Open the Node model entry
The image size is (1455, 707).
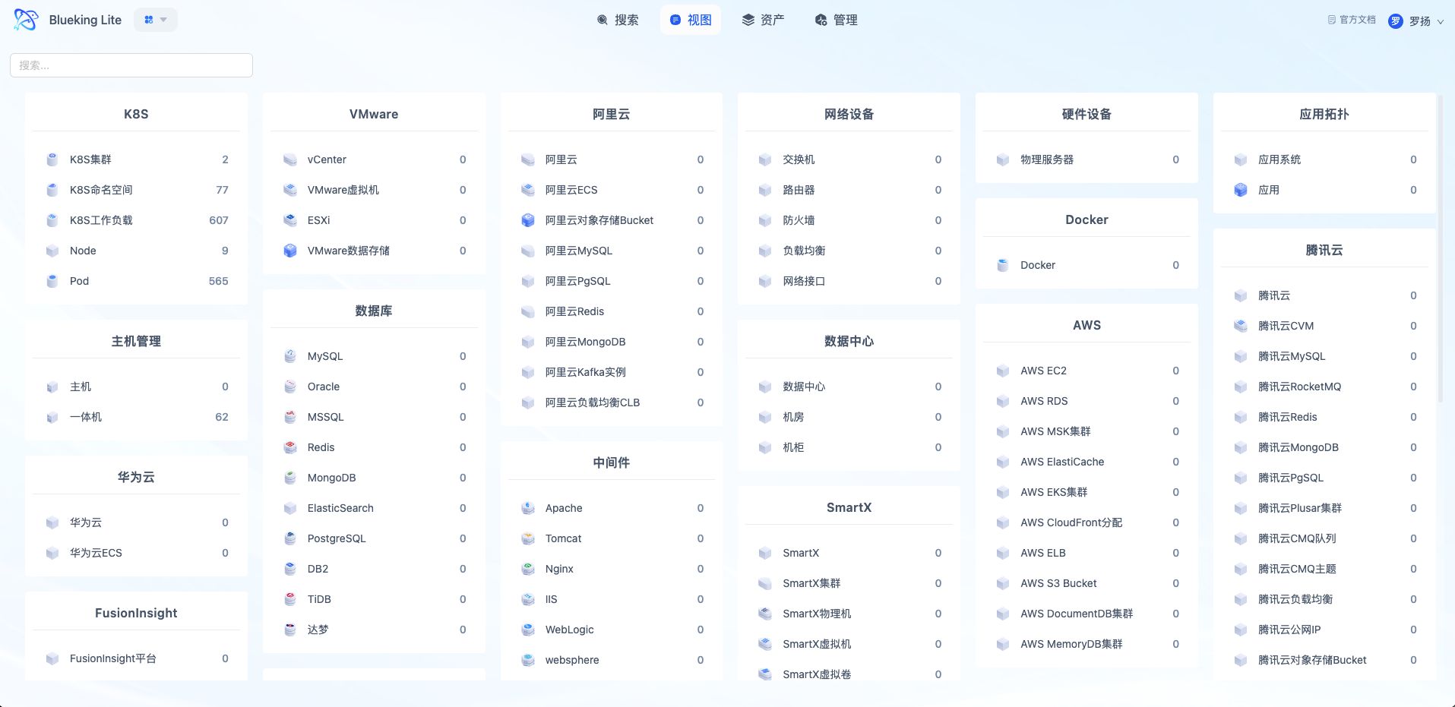(x=137, y=251)
